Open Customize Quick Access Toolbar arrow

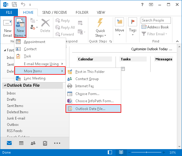click(30, 5)
